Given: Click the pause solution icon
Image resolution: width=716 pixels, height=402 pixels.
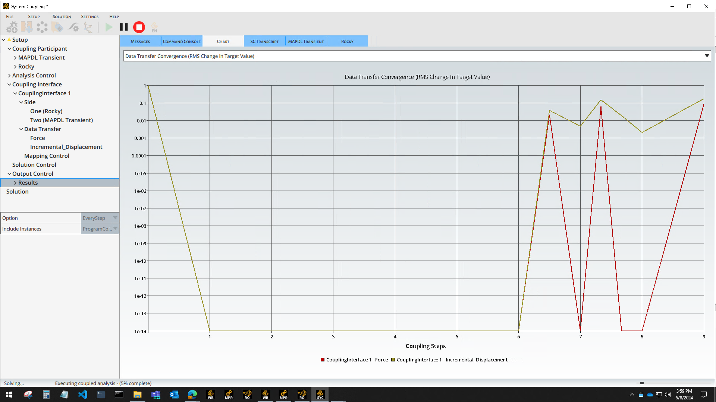Looking at the screenshot, I should click(x=123, y=27).
